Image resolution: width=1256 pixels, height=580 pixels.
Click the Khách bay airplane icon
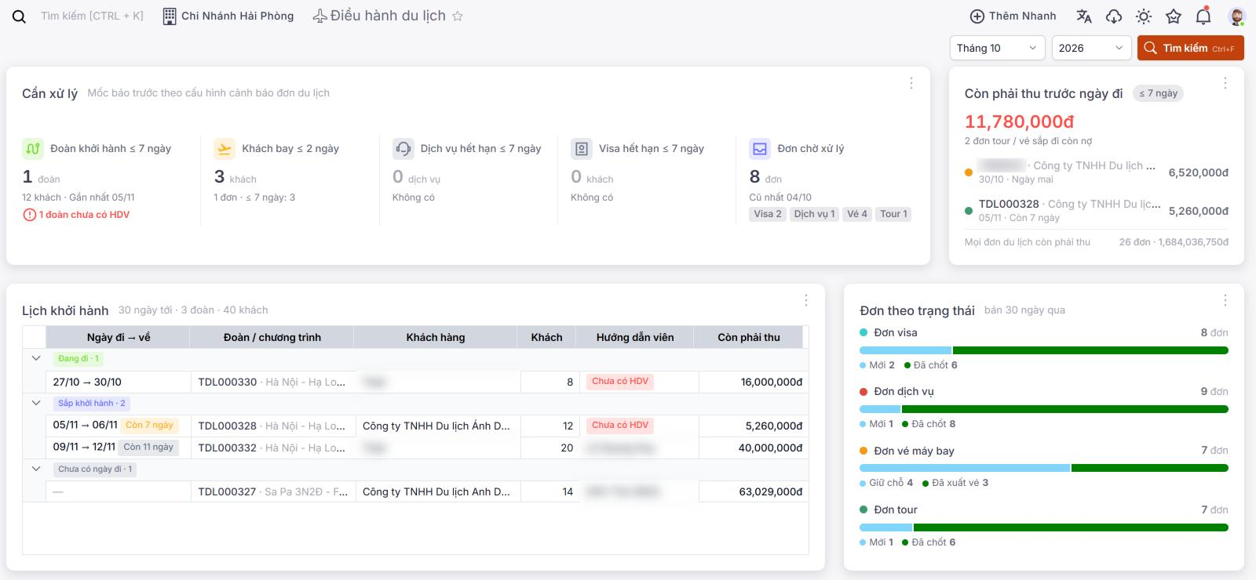224,148
